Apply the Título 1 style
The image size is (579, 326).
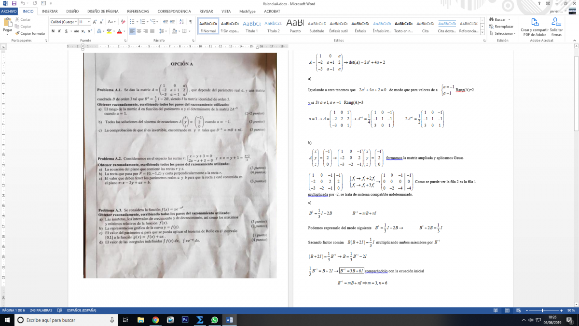[x=252, y=27]
